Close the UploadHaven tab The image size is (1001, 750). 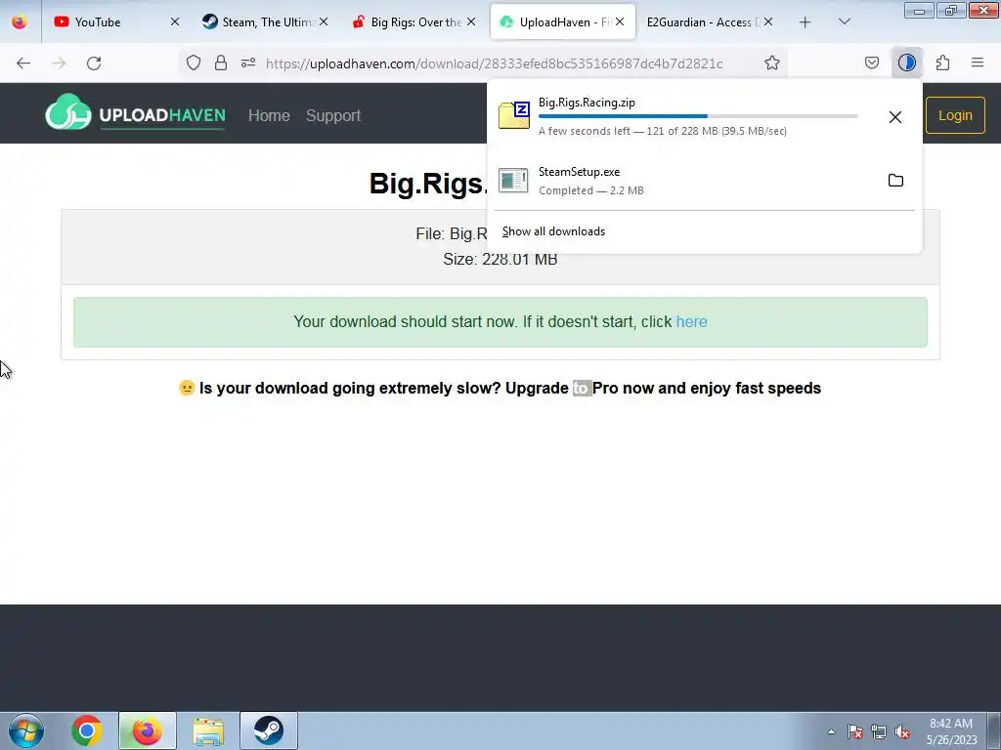[619, 22]
